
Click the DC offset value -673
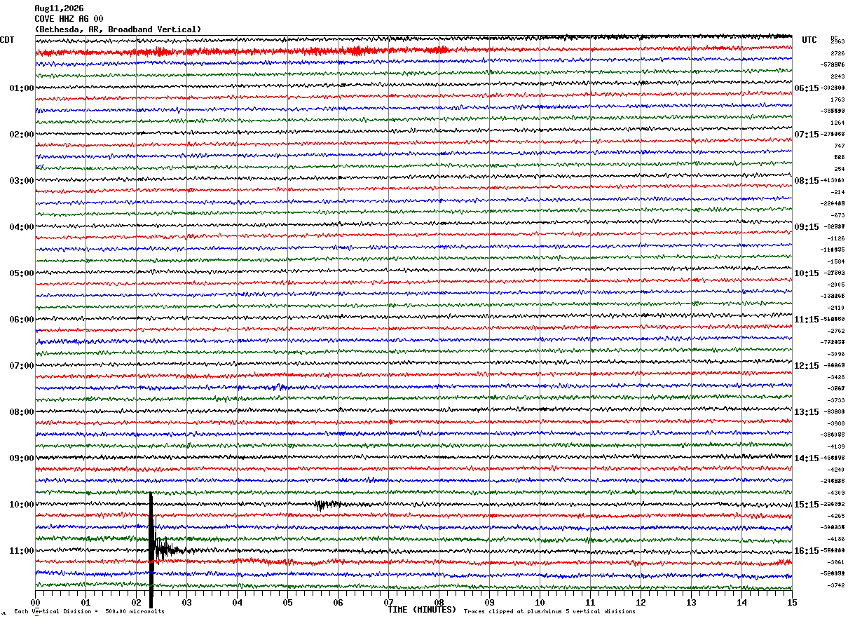pos(837,215)
